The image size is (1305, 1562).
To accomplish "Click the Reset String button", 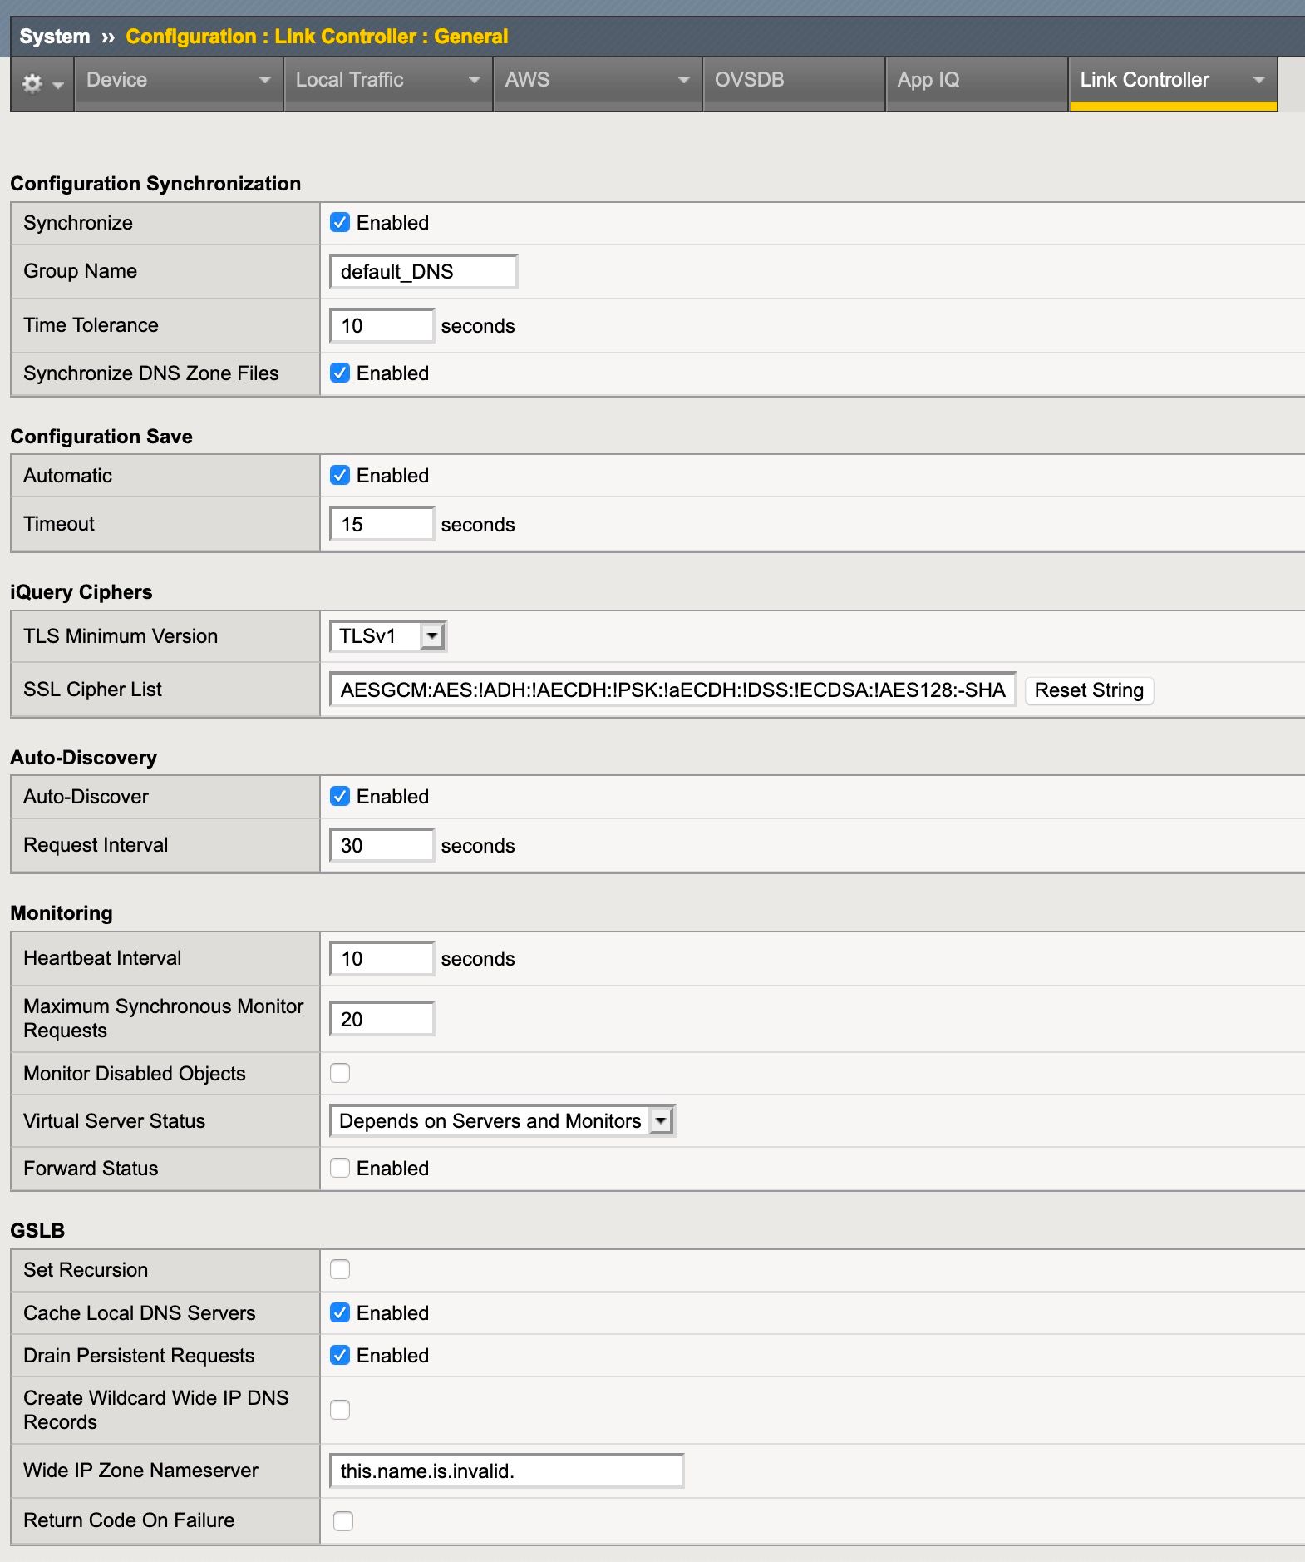I will coord(1088,690).
